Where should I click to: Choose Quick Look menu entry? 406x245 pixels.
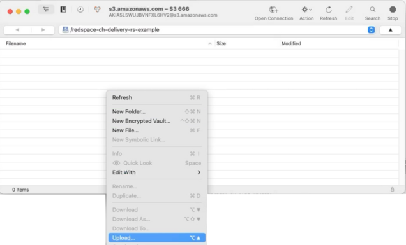(156, 163)
